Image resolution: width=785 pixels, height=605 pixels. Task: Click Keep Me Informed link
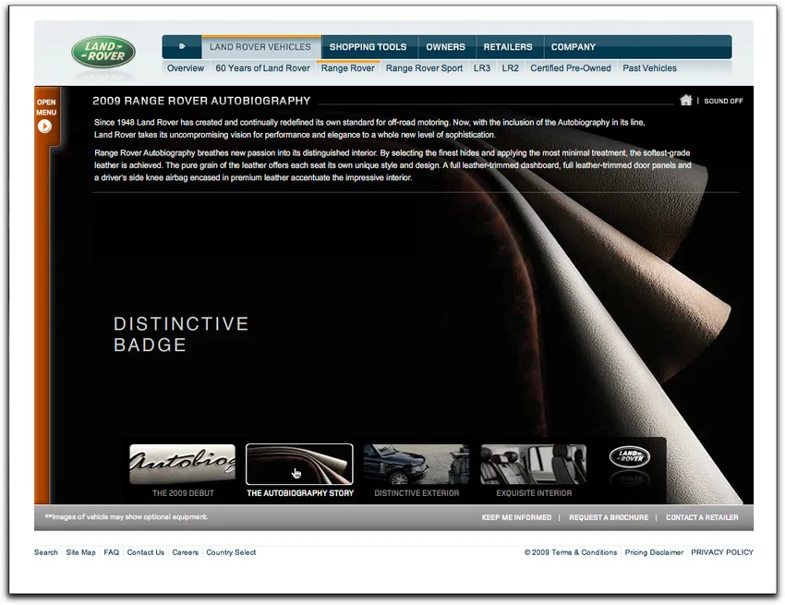coord(516,517)
